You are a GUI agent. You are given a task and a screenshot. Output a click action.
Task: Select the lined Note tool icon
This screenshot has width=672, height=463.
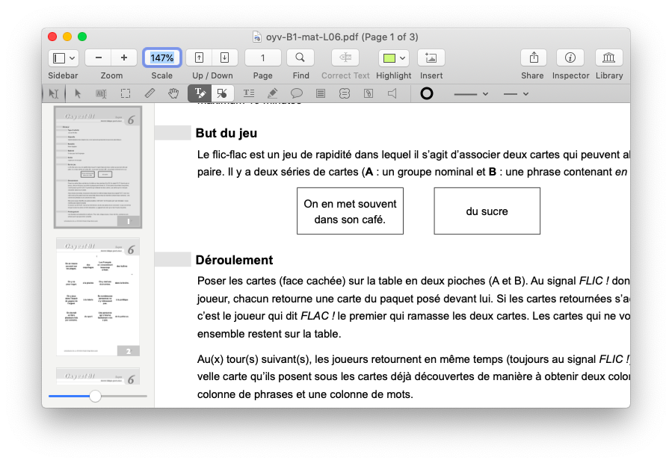pyautogui.click(x=321, y=93)
